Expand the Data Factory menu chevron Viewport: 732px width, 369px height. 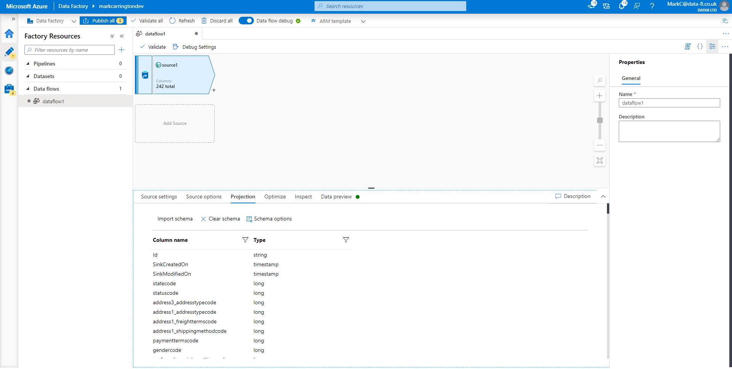click(x=74, y=21)
